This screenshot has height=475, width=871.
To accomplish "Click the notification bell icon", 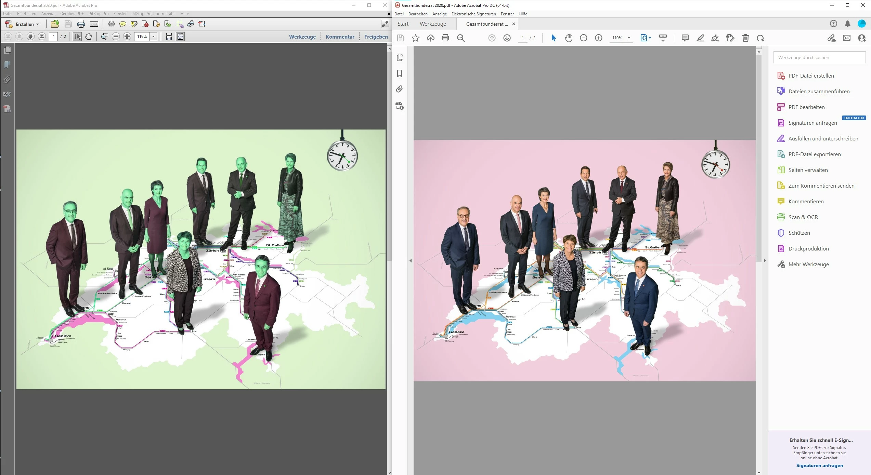I will 847,24.
